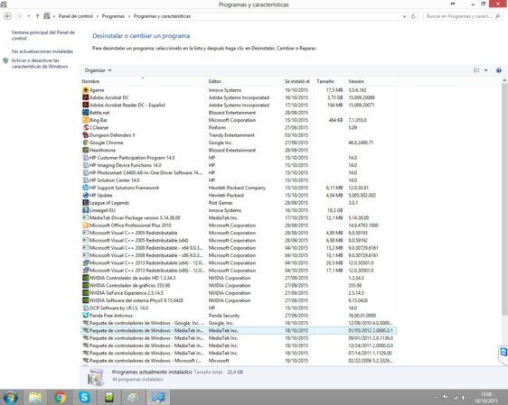
Task: Open recent locations dropdown arrow
Action: click(29, 16)
